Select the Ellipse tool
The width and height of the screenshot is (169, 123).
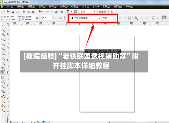pyautogui.click(x=3, y=58)
